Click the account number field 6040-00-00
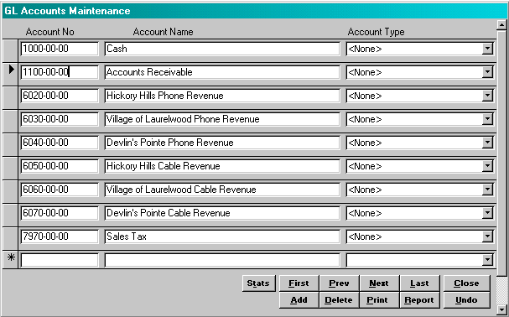 60,143
